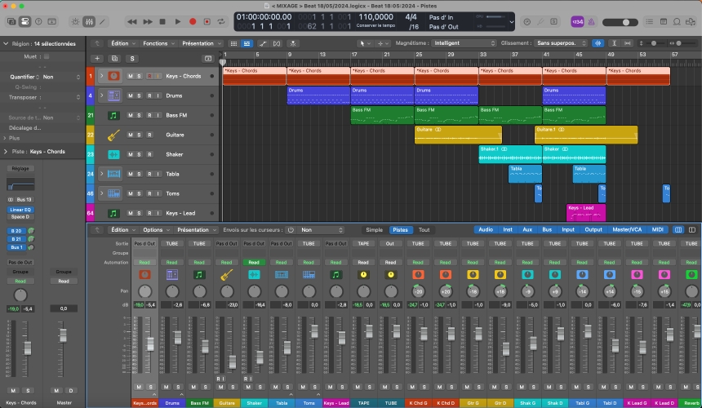Expand the LCD display options chevron
The width and height of the screenshot is (702, 408).
[x=511, y=22]
